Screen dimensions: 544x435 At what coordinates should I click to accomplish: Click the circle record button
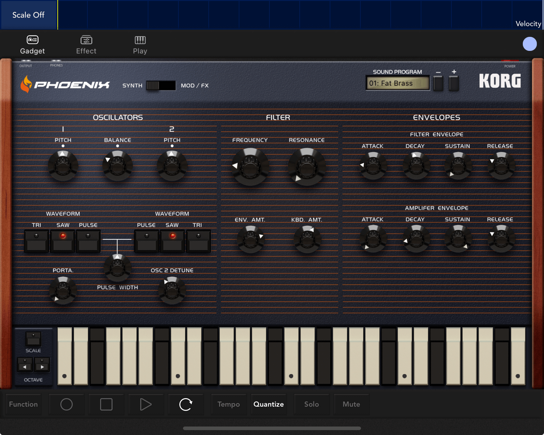point(67,404)
